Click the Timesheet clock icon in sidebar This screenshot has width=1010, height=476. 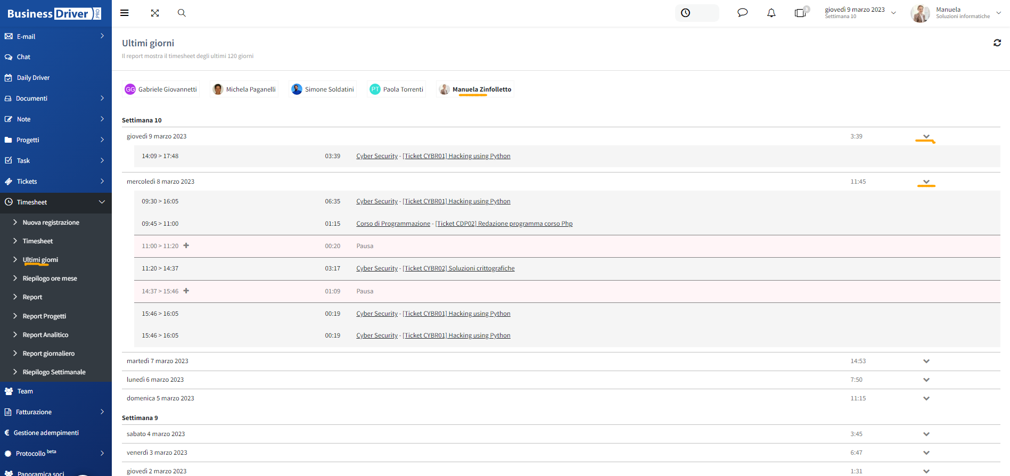[9, 202]
